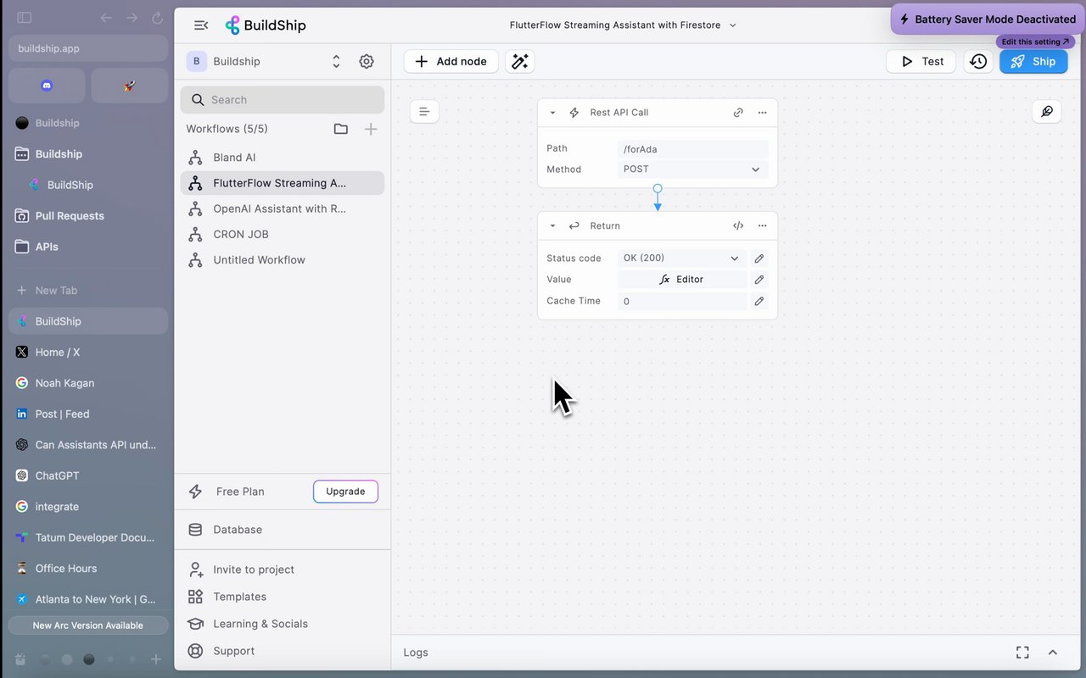Expand the Logs panel chevron

click(1053, 653)
